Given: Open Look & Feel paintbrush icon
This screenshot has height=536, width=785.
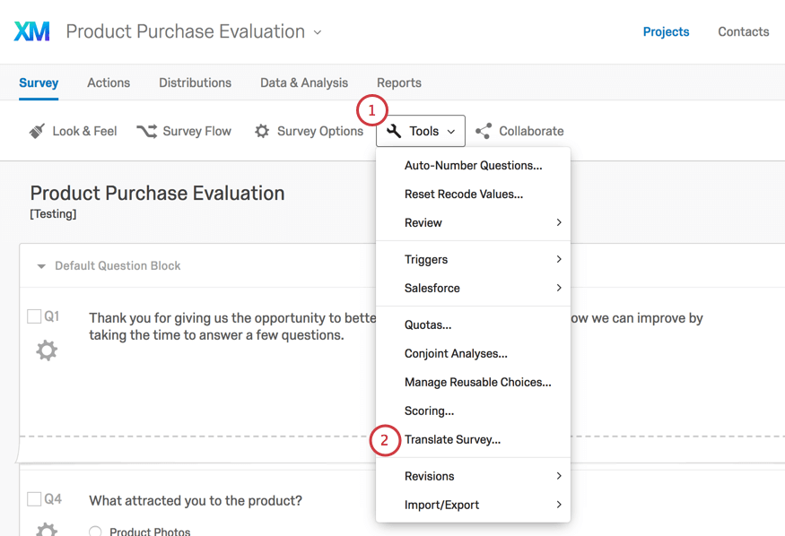Looking at the screenshot, I should 37,131.
